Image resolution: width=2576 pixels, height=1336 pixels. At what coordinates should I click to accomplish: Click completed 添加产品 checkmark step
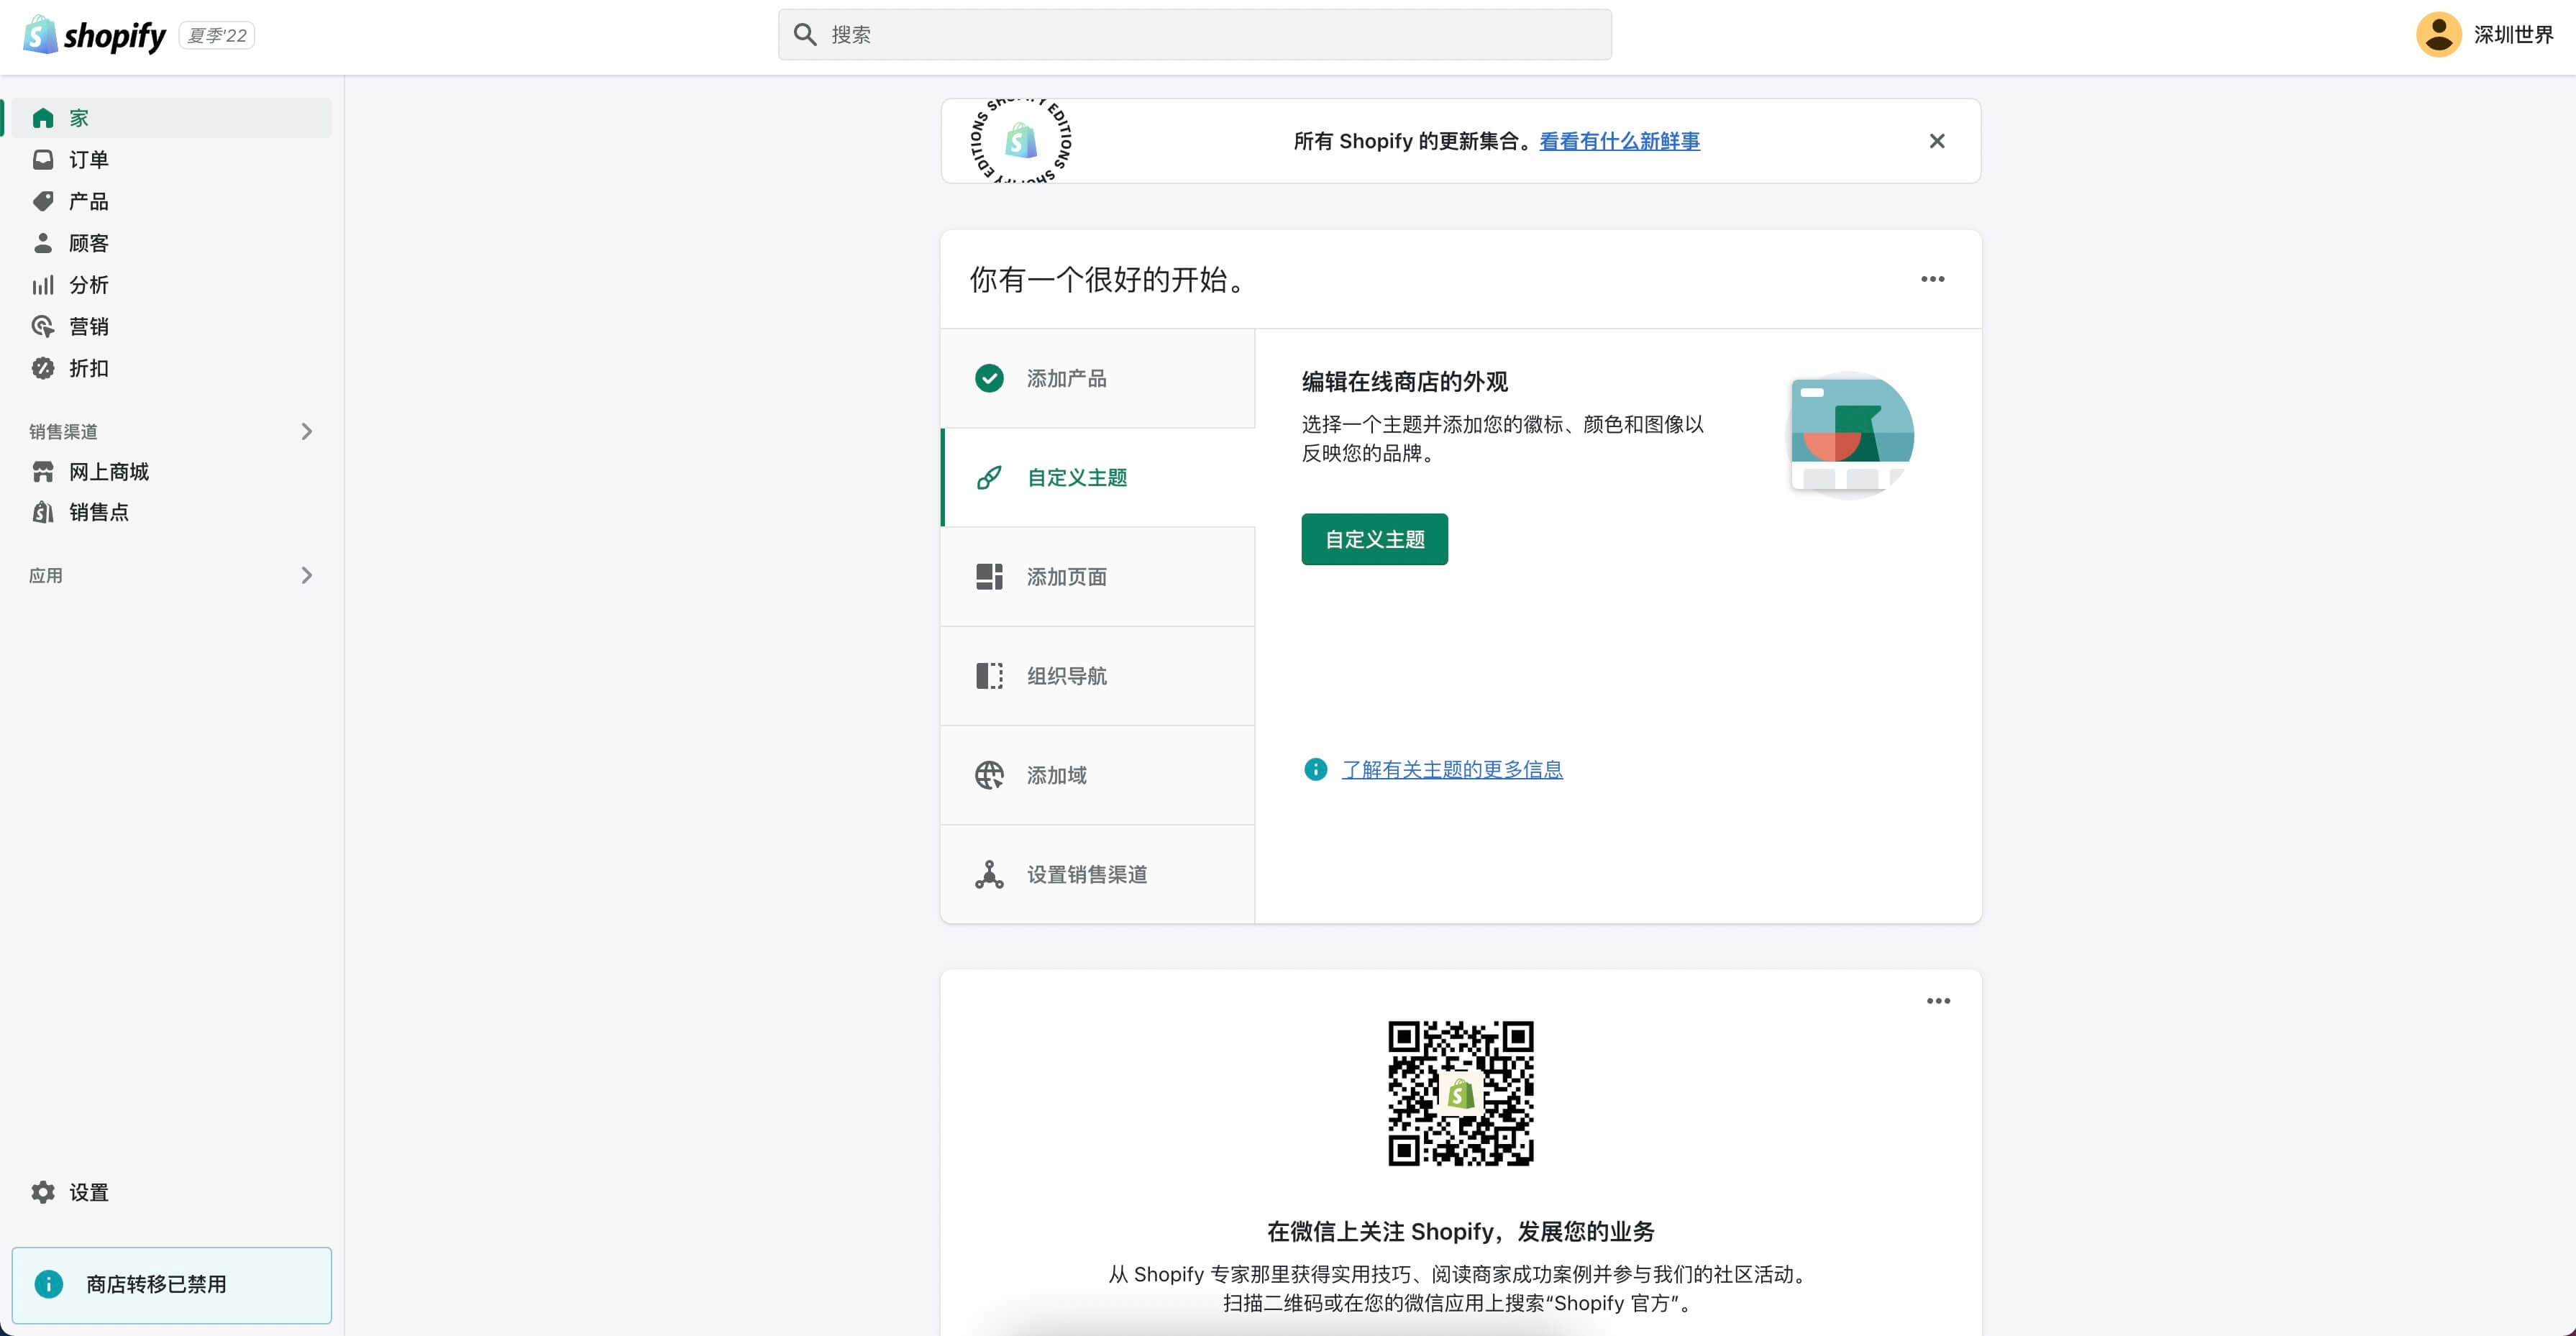click(x=989, y=378)
